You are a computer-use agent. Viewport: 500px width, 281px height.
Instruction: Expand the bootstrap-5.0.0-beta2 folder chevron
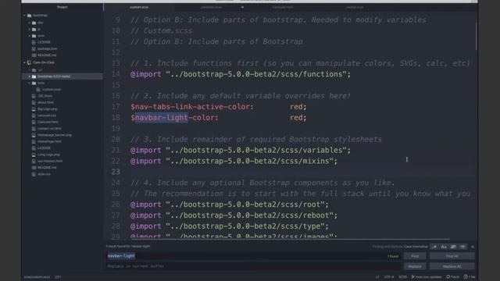[30, 76]
